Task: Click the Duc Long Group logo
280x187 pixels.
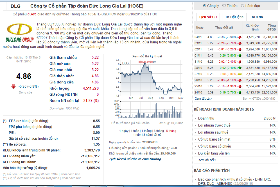Action: coord(20,33)
